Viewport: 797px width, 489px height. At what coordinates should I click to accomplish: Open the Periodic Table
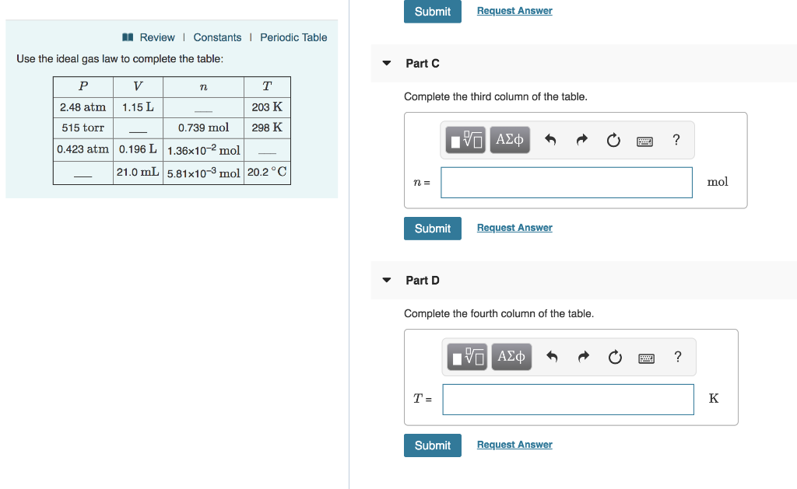click(x=293, y=37)
